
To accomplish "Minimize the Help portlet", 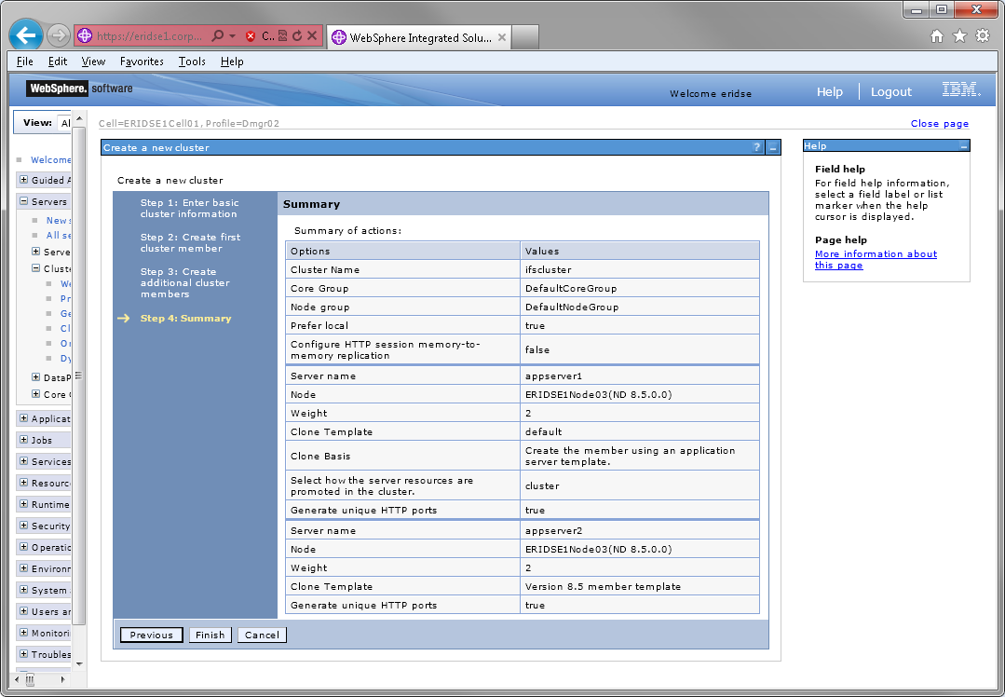I will [963, 146].
